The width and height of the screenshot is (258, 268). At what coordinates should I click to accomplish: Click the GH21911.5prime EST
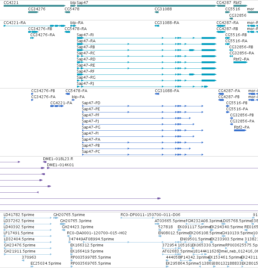(28, 254)
